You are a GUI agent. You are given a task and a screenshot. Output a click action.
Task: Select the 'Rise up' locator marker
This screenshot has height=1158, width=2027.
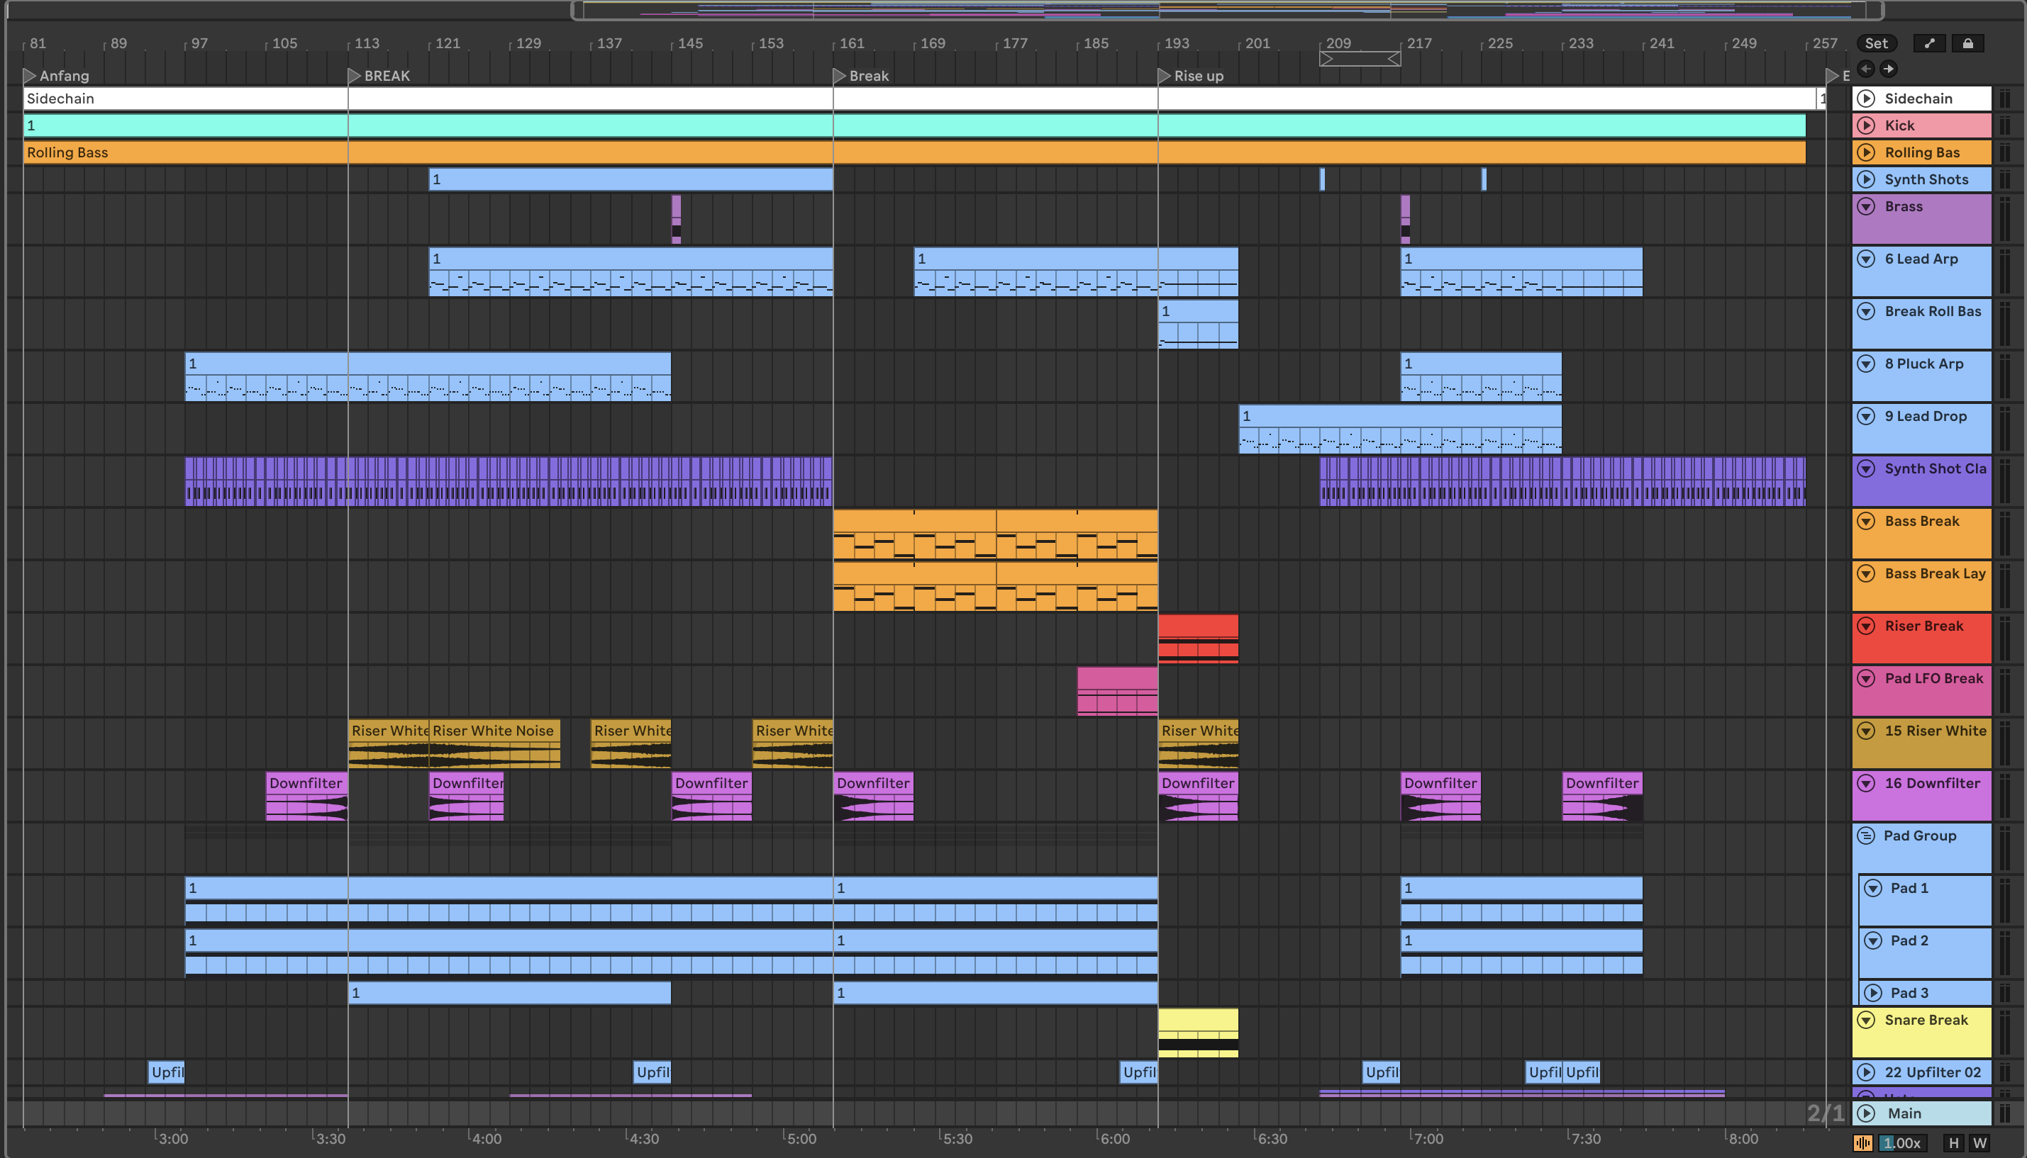click(1165, 77)
